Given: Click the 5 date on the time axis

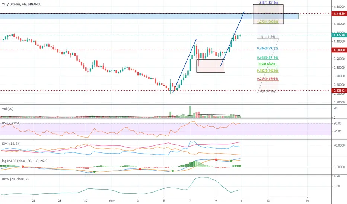Looking at the screenshot, I should pos(164,201).
